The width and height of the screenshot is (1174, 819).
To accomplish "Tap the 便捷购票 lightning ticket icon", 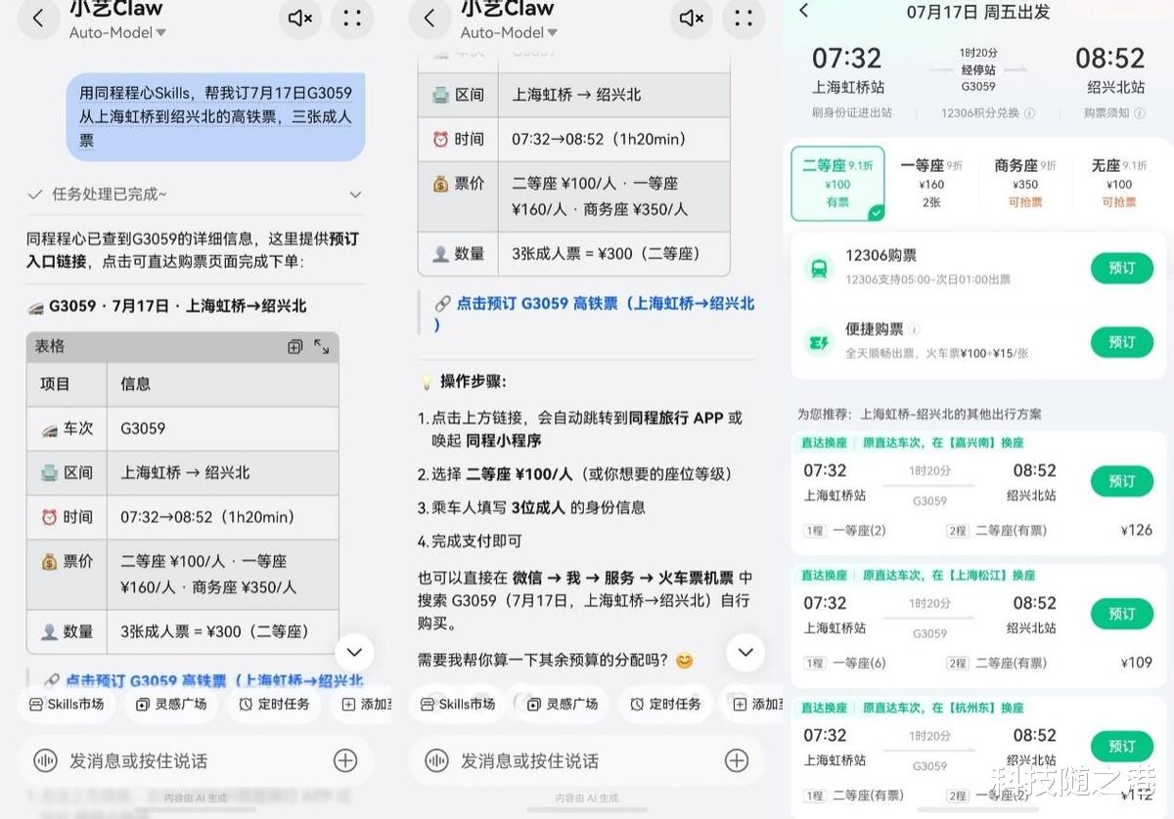I will 818,342.
